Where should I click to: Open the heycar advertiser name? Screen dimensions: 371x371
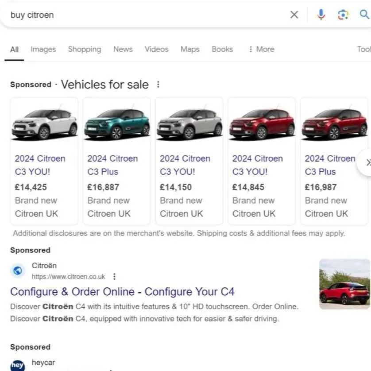coord(43,363)
